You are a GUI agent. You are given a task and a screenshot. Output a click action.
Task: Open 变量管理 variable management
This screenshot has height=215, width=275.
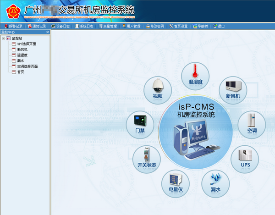pyautogui.click(x=108, y=26)
